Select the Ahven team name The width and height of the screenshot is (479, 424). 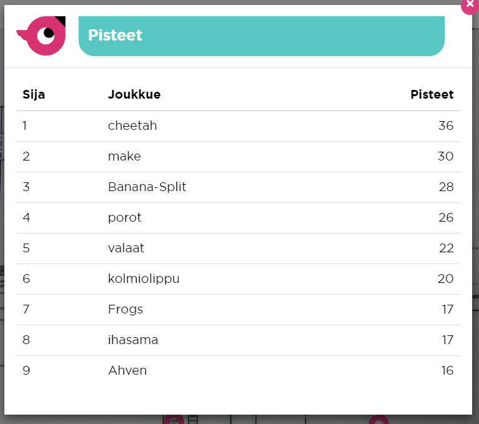(x=127, y=371)
